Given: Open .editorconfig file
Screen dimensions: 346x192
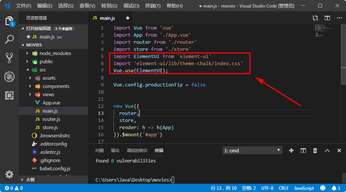Looking at the screenshot, I should [x=53, y=144].
